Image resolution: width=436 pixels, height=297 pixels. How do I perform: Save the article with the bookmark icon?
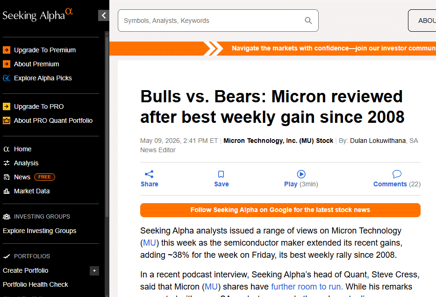tap(221, 174)
